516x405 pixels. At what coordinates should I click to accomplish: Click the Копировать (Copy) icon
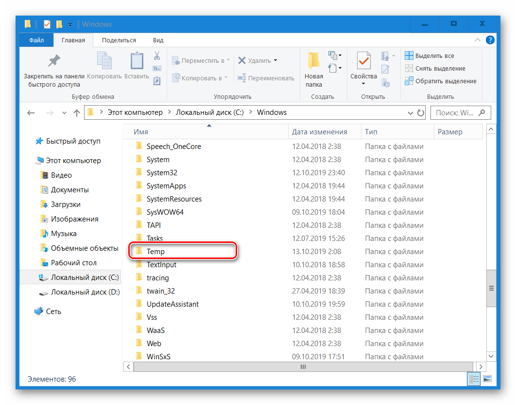pyautogui.click(x=104, y=61)
